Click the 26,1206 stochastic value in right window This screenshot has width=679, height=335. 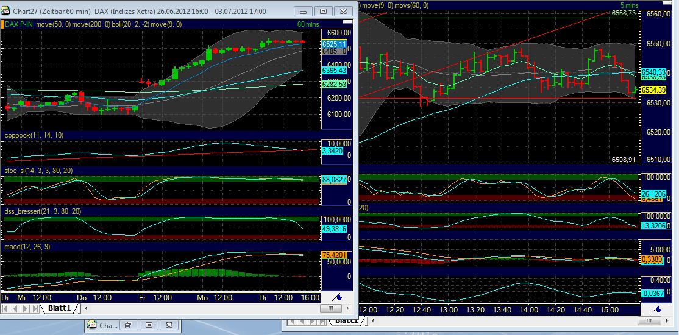pos(653,194)
